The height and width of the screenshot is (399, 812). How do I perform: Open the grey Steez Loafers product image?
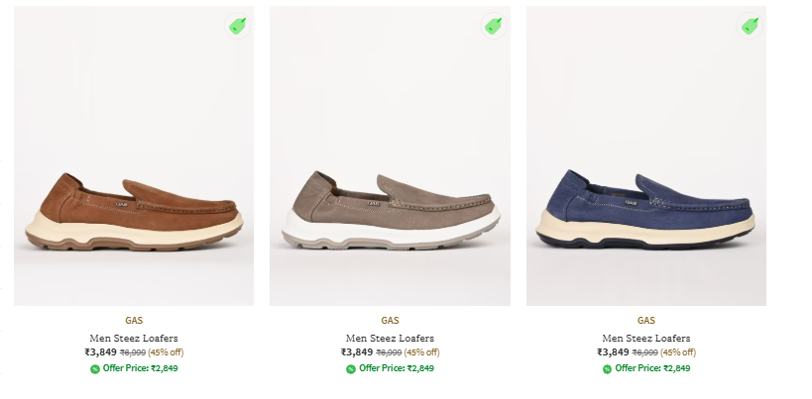click(x=390, y=155)
